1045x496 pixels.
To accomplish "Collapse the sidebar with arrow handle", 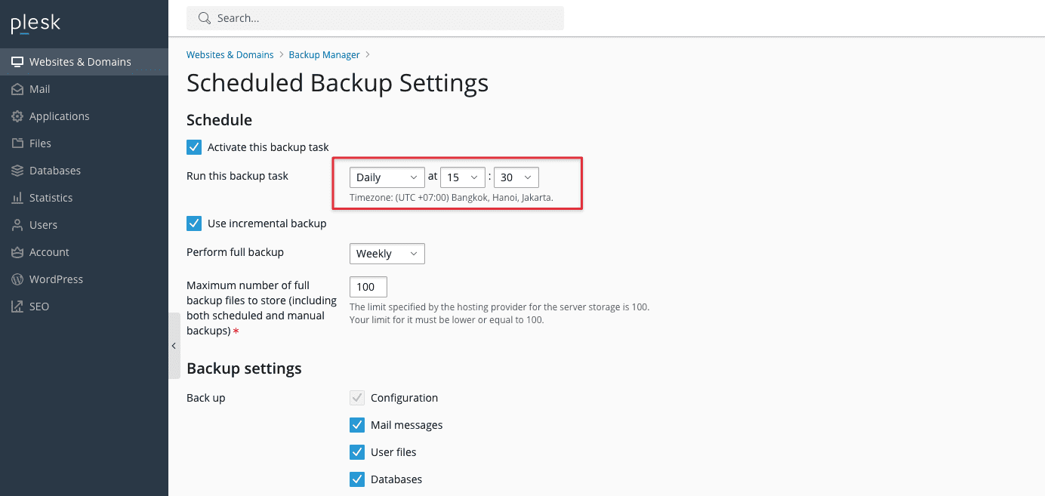I will (174, 346).
